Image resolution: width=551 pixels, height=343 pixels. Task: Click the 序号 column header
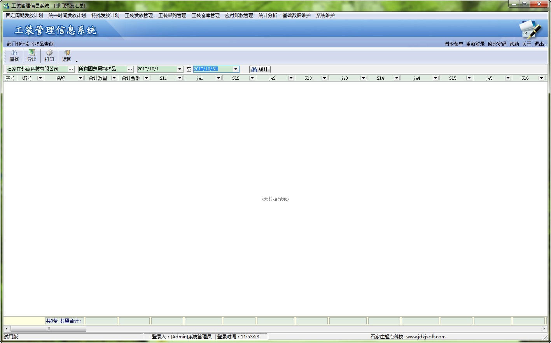(10, 78)
